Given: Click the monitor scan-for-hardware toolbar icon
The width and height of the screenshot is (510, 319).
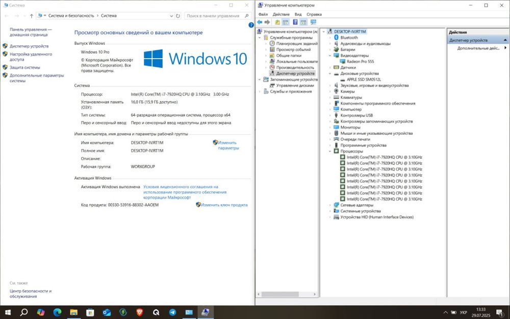Looking at the screenshot, I should [x=313, y=22].
